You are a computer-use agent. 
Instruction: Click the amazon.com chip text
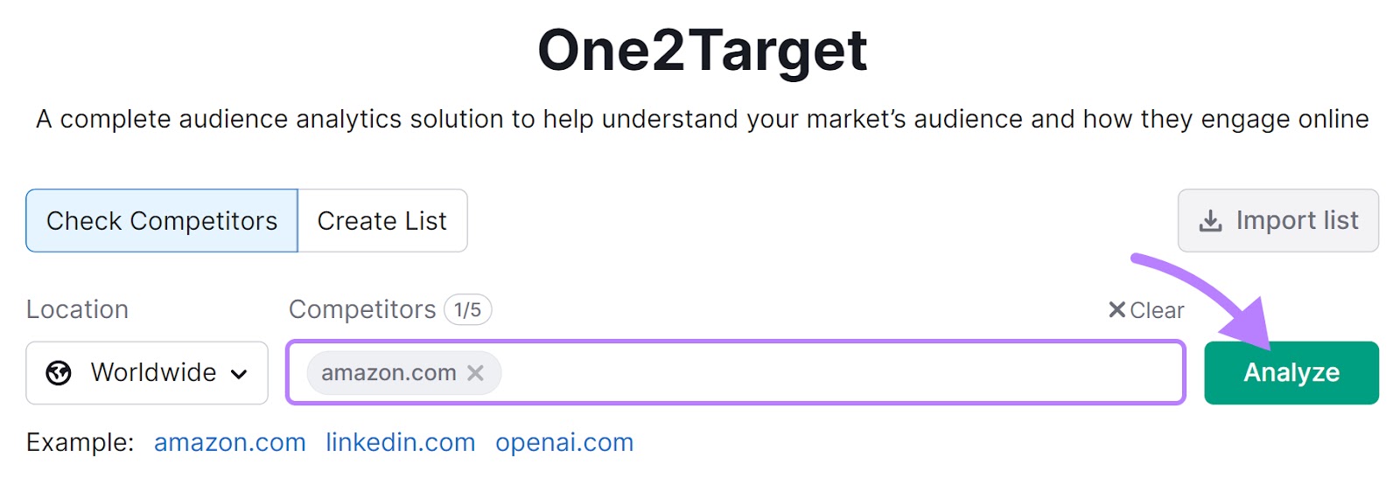click(x=388, y=373)
